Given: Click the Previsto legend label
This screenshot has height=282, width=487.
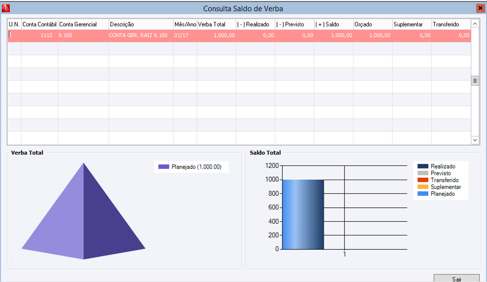Looking at the screenshot, I should pos(441,173).
